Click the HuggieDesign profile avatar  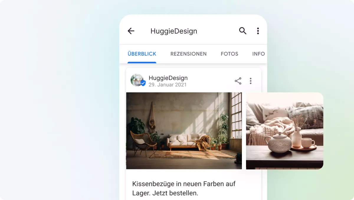tap(137, 80)
